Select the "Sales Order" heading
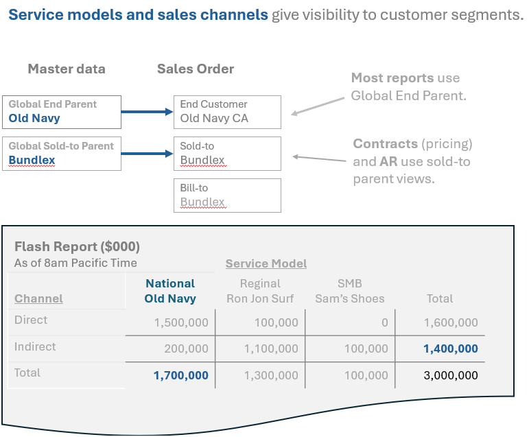This screenshot has width=529, height=437. coord(196,69)
